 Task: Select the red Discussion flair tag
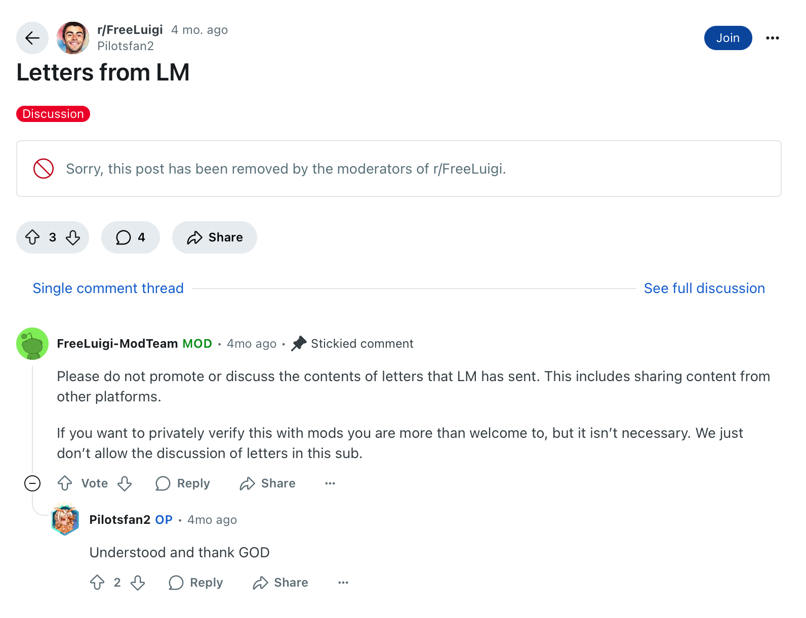pos(53,114)
